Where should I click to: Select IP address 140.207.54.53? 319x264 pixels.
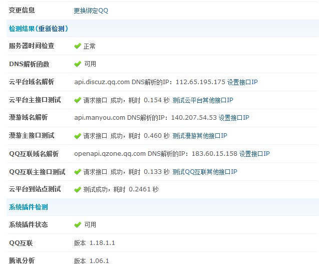[194, 118]
